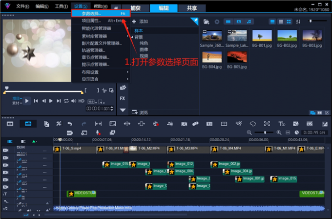Open the GIF creator tool
This screenshot has height=219, width=332.
[x=70, y=132]
